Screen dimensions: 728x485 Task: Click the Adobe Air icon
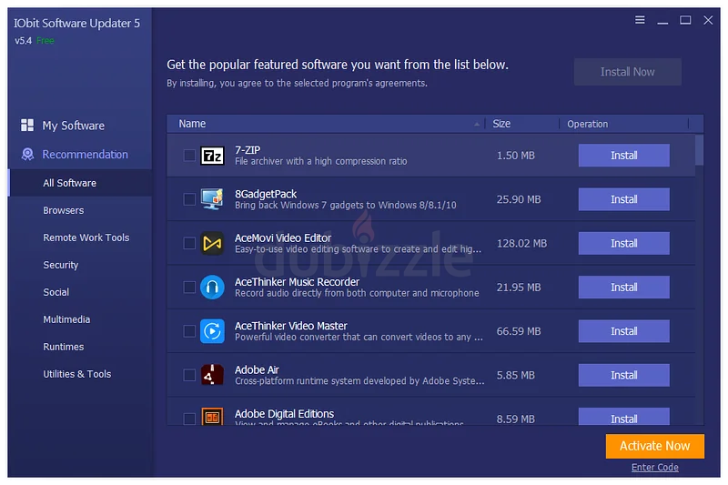coord(212,375)
